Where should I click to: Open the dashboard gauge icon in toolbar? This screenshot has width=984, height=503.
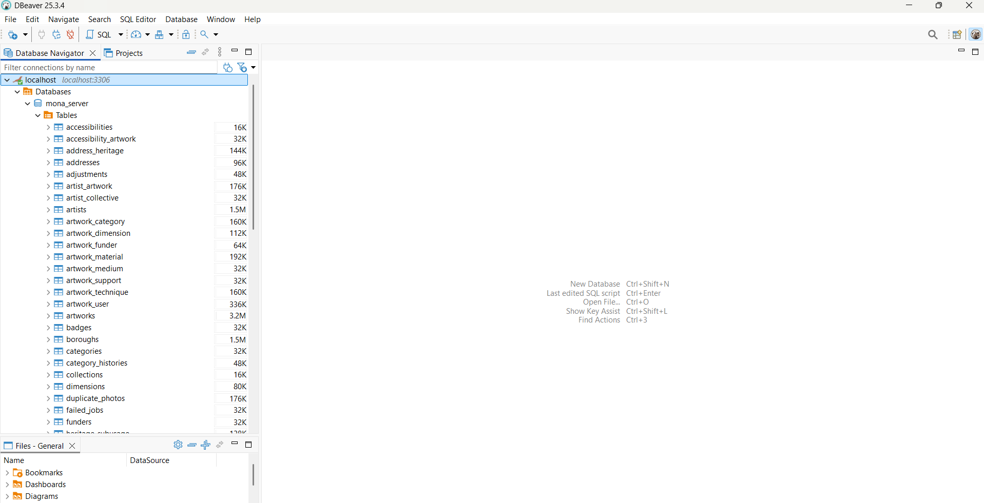click(x=136, y=35)
